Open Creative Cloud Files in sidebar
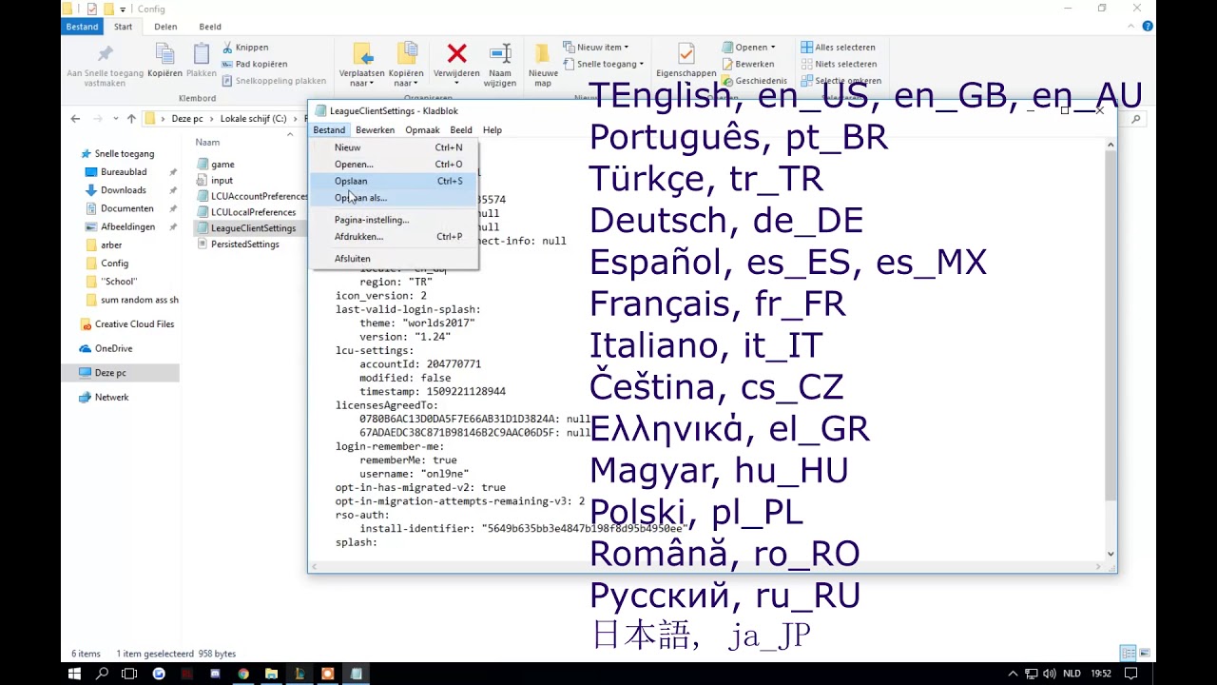This screenshot has width=1217, height=685. click(134, 324)
